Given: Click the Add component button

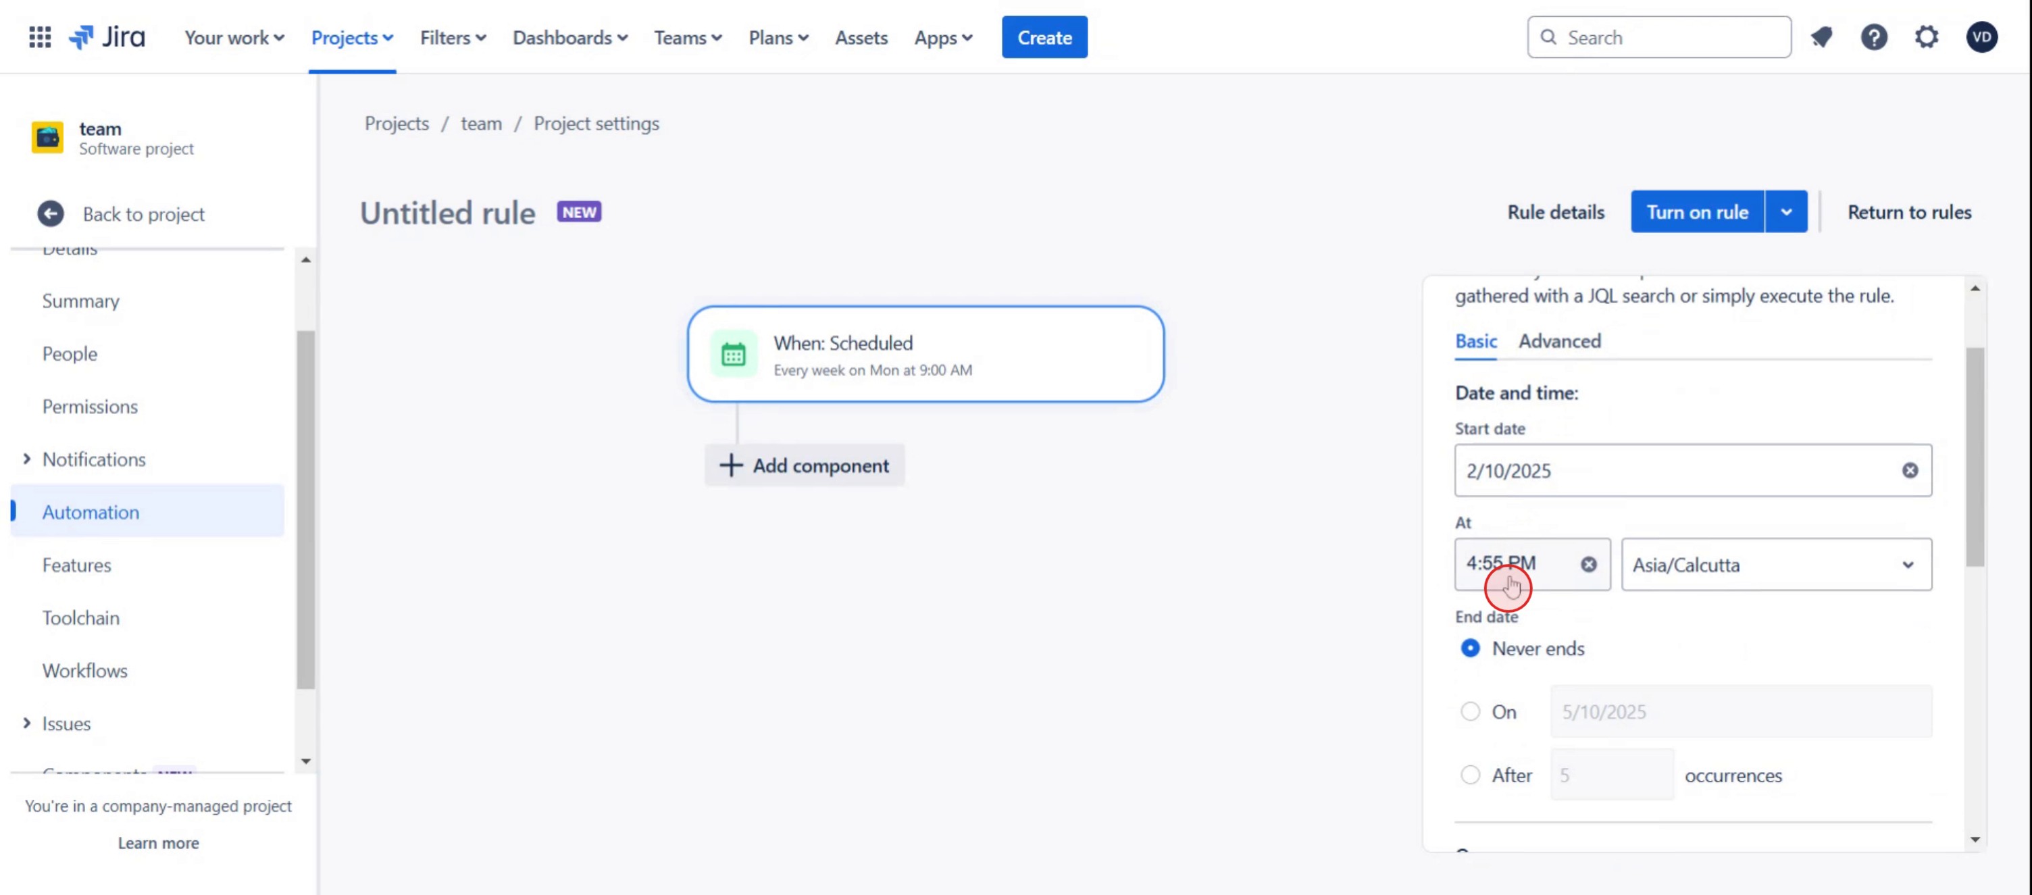Looking at the screenshot, I should 805,466.
